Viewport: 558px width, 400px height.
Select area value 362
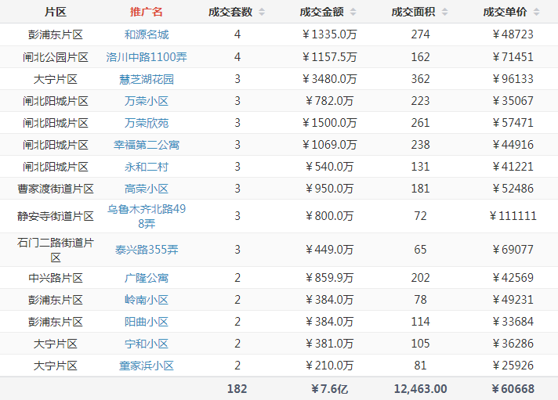420,79
